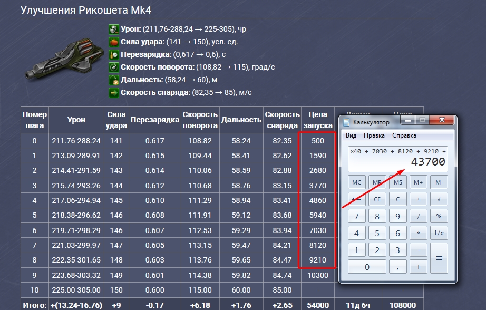The image size is (486, 310).
Task: Click the damage cell 211.76-288.24
Action: [76, 141]
